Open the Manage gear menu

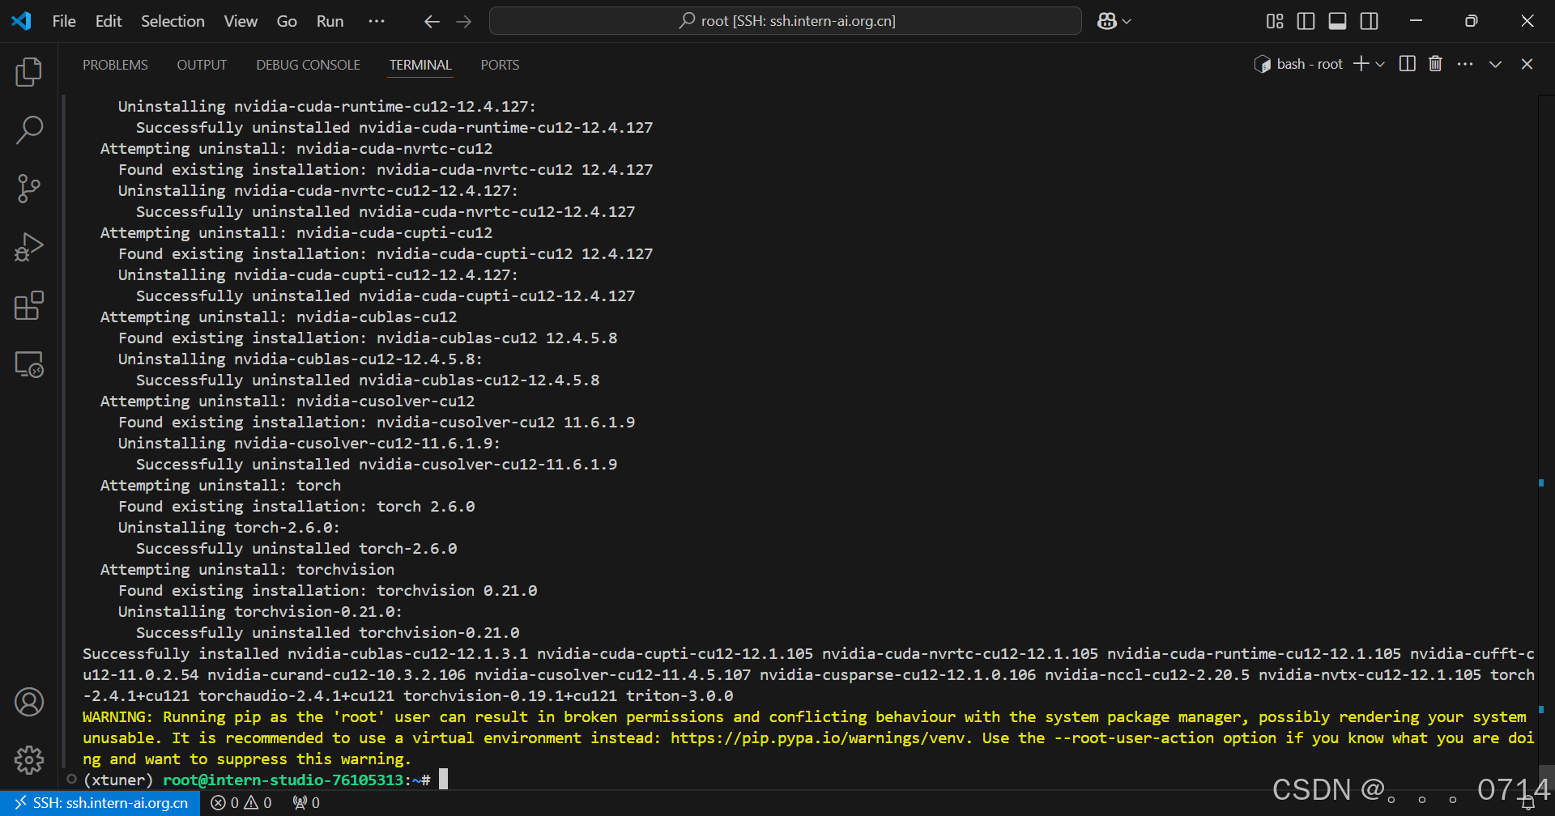point(29,760)
